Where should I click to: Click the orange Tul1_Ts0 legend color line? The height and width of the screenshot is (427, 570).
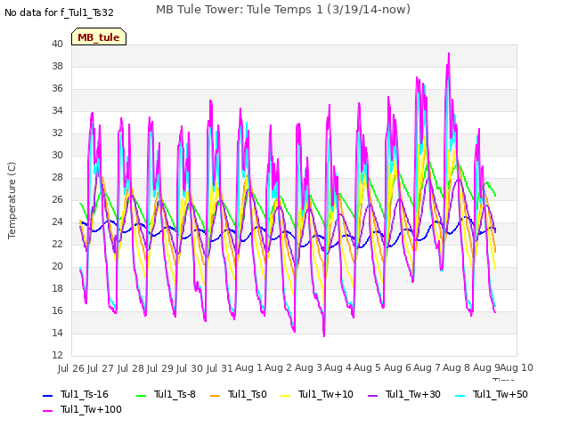click(x=216, y=395)
